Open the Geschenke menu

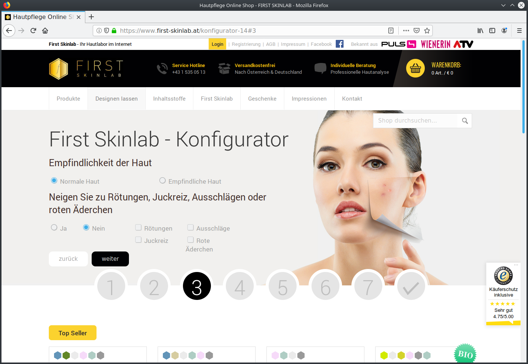pyautogui.click(x=262, y=99)
